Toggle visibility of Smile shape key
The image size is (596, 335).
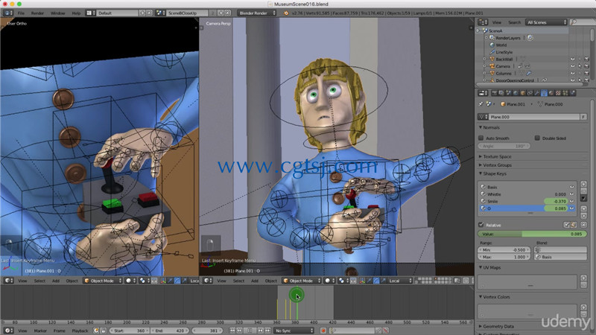click(571, 201)
